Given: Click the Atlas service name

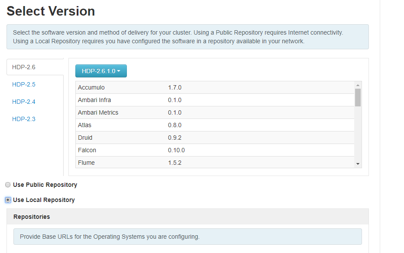Looking at the screenshot, I should pyautogui.click(x=84, y=125).
